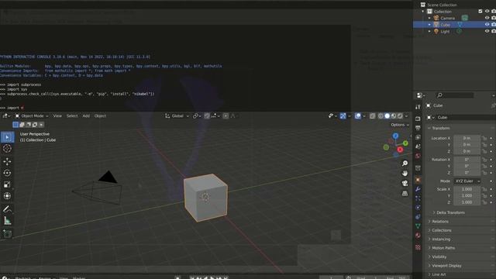Open the Render properties tab

(418, 119)
